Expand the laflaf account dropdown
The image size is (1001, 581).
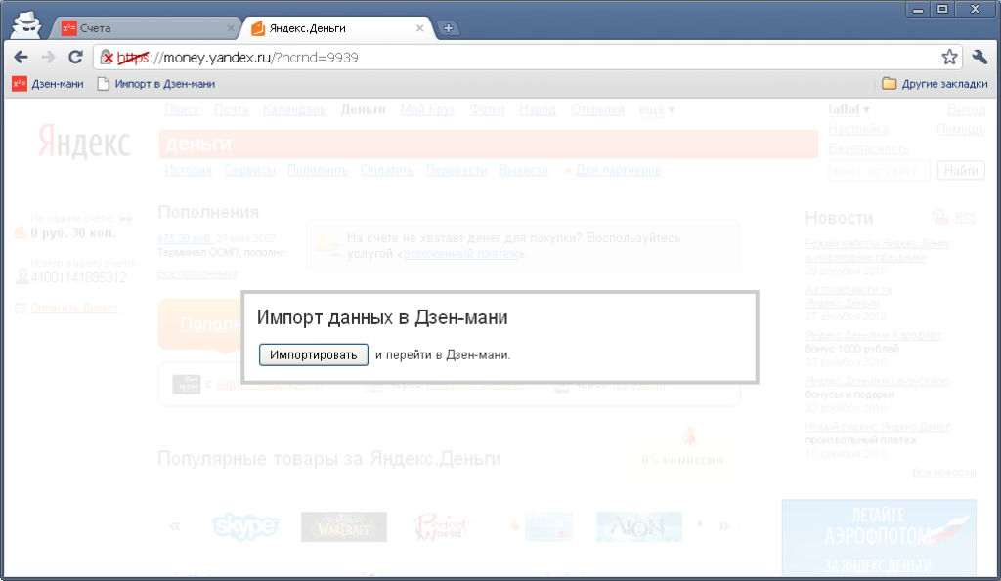[x=849, y=109]
